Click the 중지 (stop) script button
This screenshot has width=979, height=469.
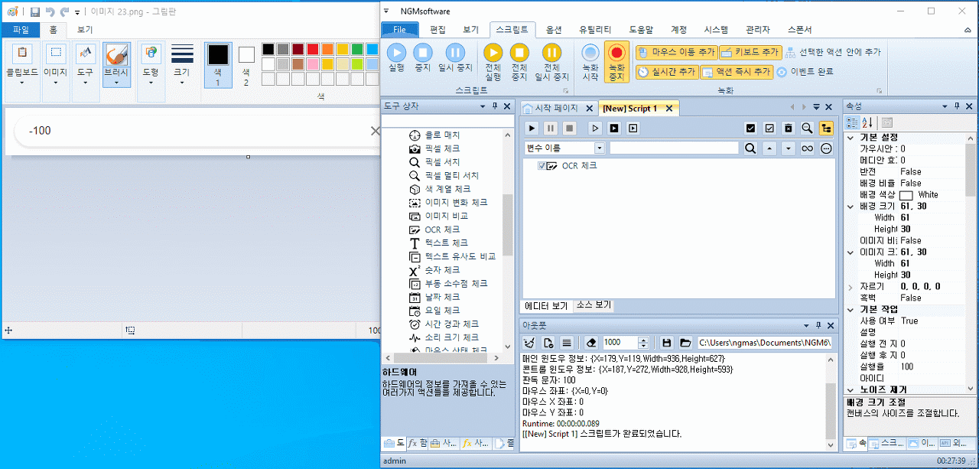click(422, 58)
